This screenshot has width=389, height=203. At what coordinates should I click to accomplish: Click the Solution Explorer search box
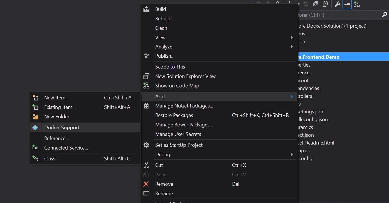[334, 15]
